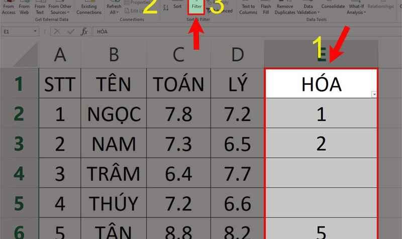Image resolution: width=402 pixels, height=239 pixels.
Task: Click the enter checkmark in formula bar
Action: [x=70, y=32]
